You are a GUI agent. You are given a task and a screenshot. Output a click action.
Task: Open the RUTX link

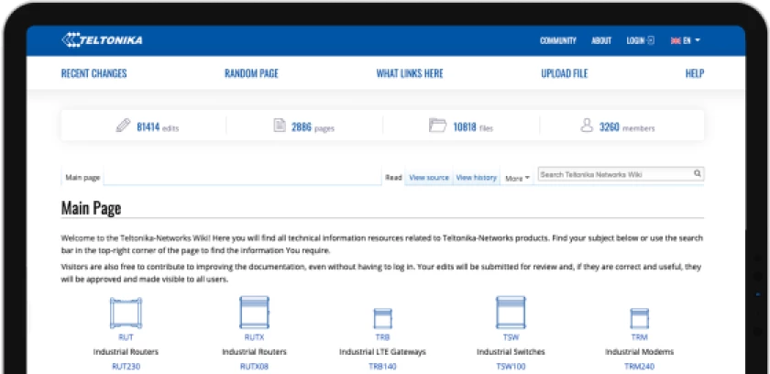pyautogui.click(x=255, y=337)
